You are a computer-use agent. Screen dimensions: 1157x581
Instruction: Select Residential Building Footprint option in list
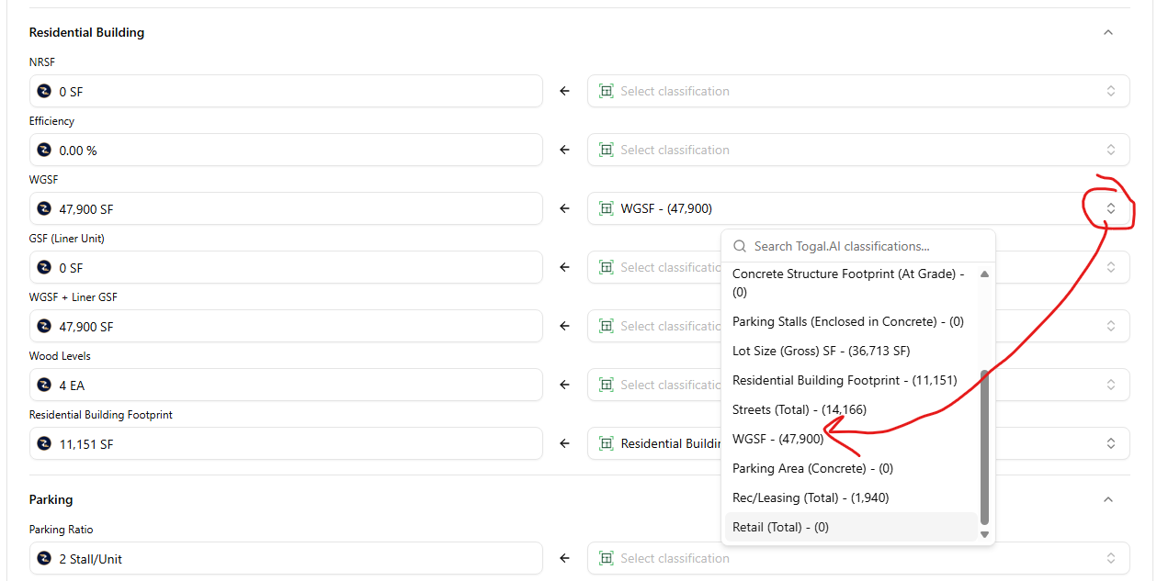pyautogui.click(x=844, y=380)
